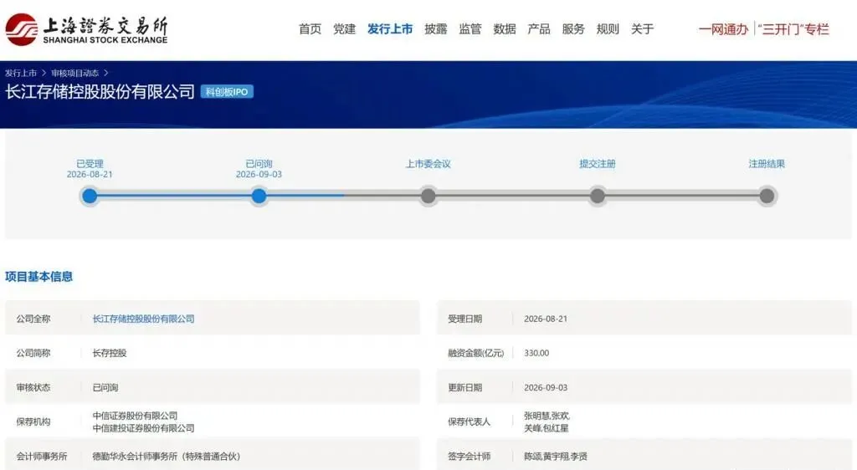
Task: Open the 党建 menu item
Action: [x=344, y=29]
